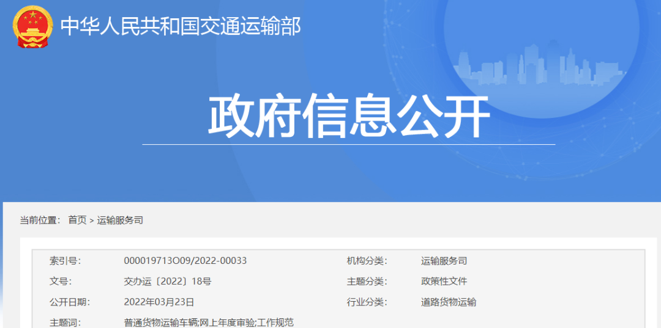This screenshot has width=661, height=328.
Task: Click the national emblem logo
Action: [x=33, y=26]
